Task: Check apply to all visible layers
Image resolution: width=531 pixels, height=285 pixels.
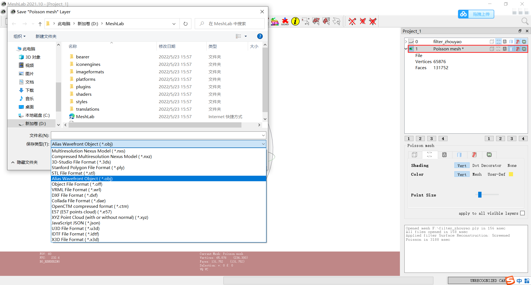Action: 522,213
